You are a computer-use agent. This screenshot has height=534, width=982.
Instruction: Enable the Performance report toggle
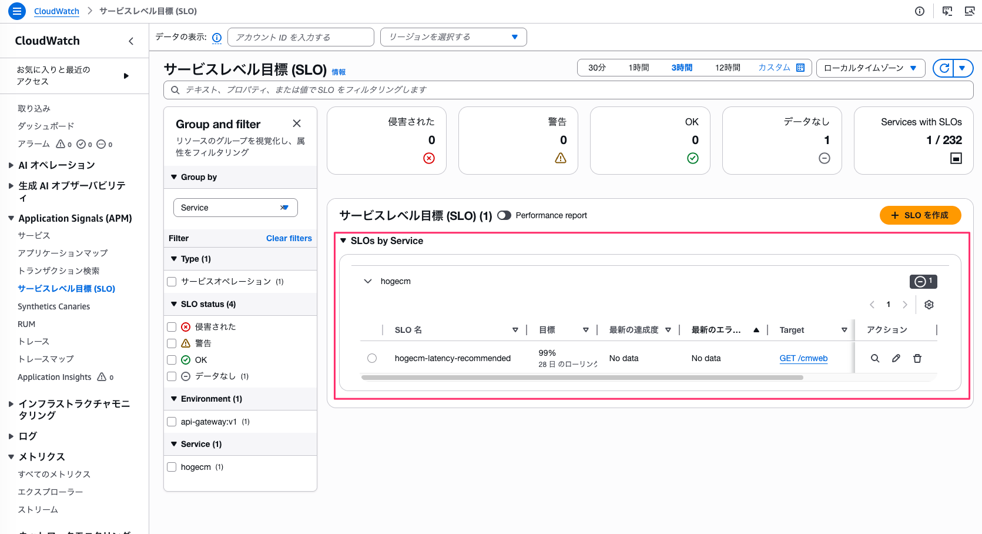[504, 215]
